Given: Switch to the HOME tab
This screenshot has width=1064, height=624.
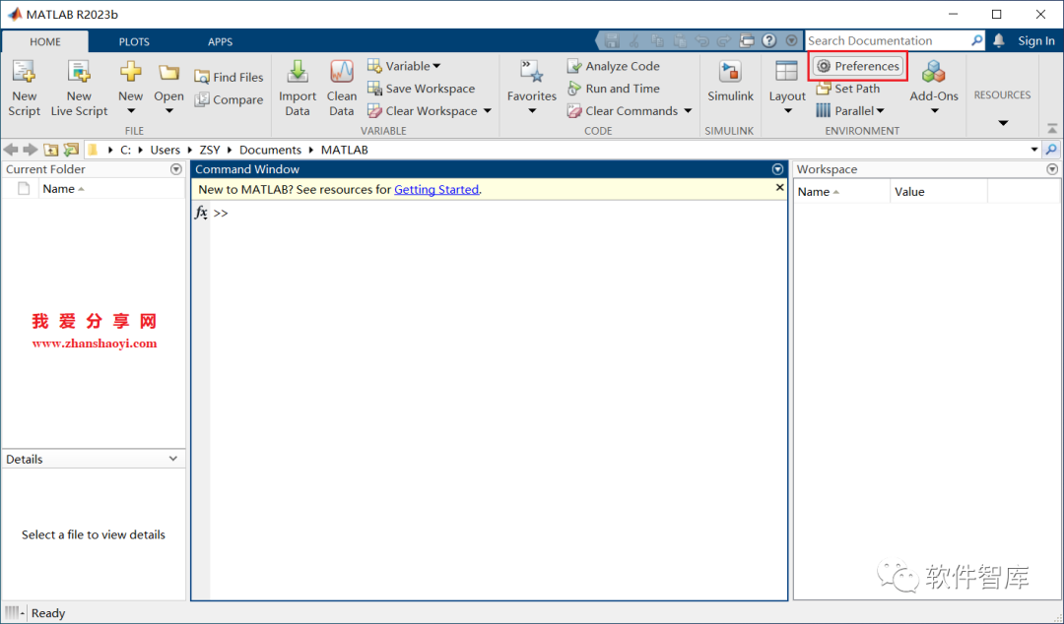Looking at the screenshot, I should tap(44, 41).
